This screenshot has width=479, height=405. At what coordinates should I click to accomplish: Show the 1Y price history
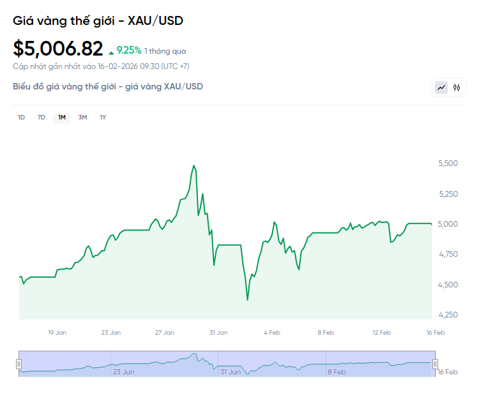tap(103, 117)
